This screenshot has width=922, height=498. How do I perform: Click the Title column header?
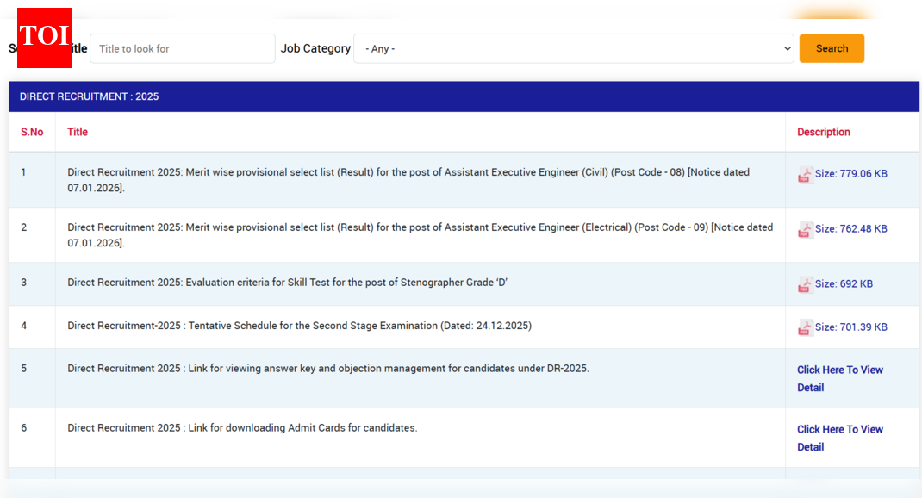[78, 132]
